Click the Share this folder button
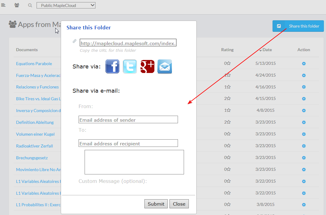This screenshot has width=326, height=215. pos(298,26)
